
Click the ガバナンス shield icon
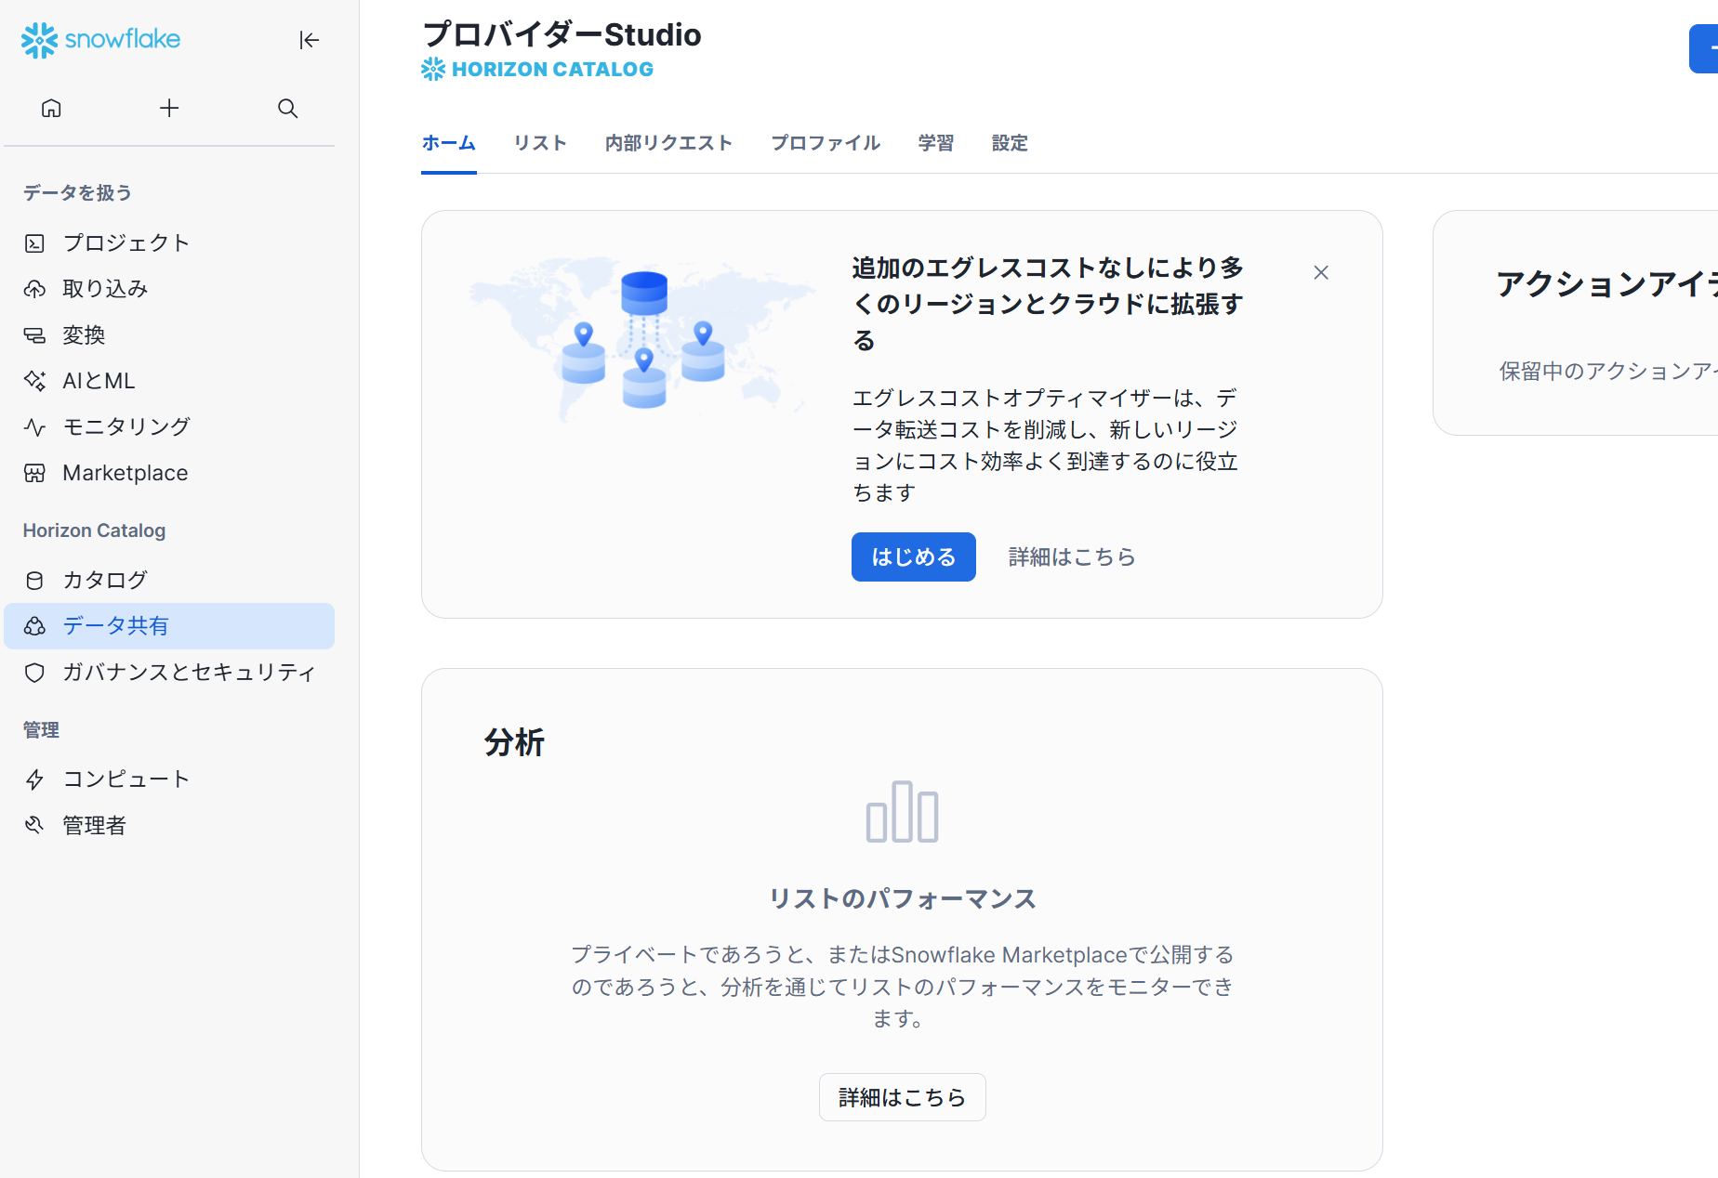click(x=34, y=673)
